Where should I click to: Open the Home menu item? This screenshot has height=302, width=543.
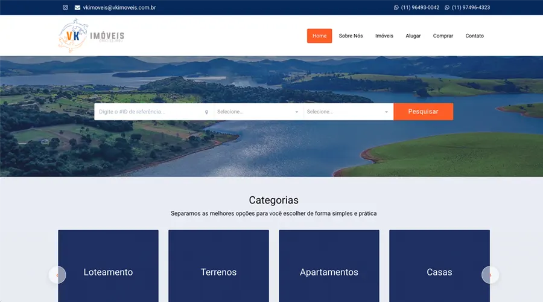click(319, 36)
